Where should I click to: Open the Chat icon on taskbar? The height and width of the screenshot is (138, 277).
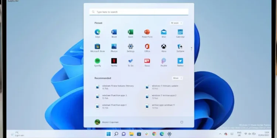tap(124, 134)
